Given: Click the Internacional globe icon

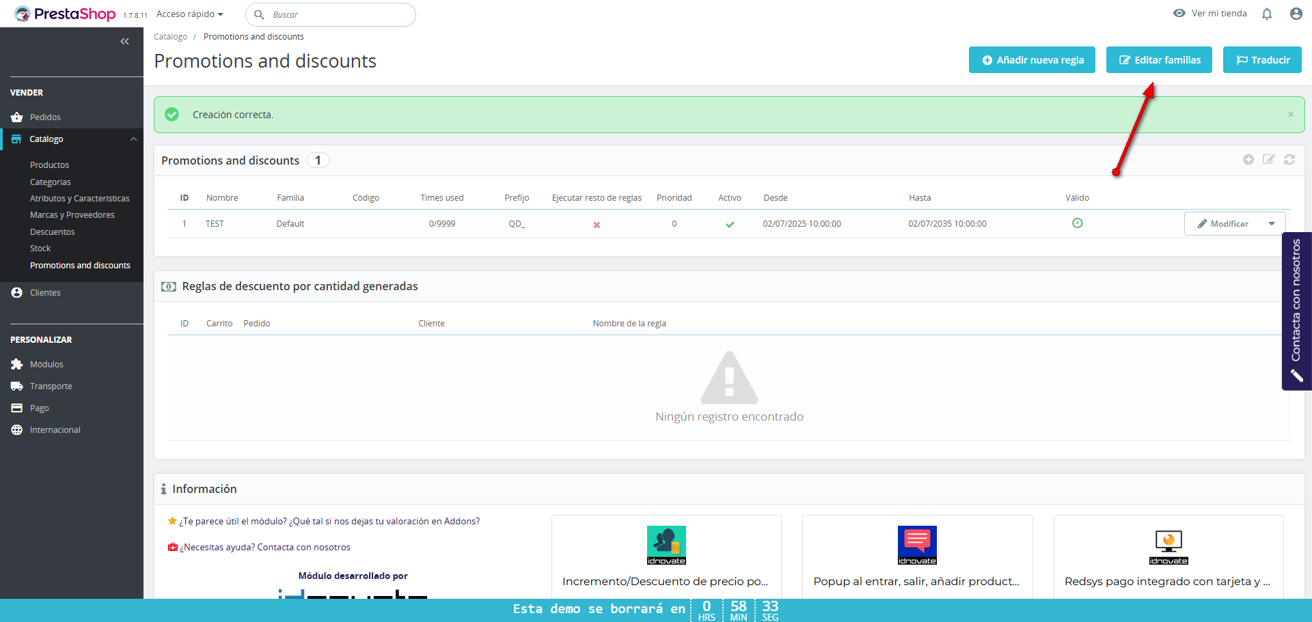Looking at the screenshot, I should pos(17,430).
